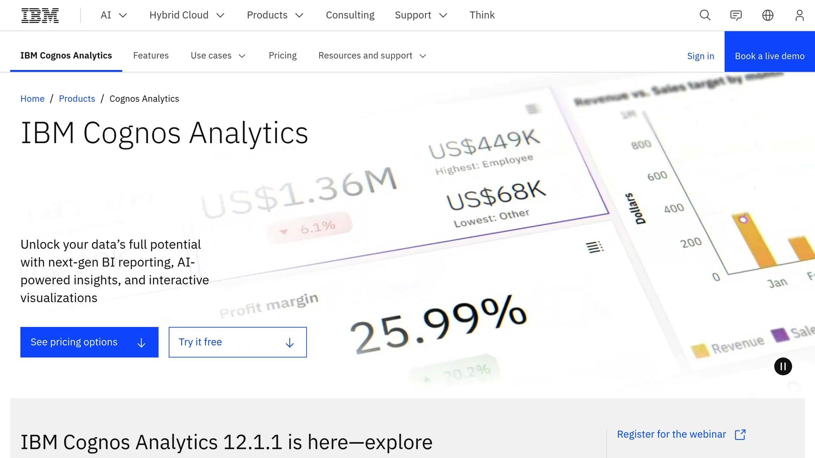Open the globe region selector icon
Image resolution: width=815 pixels, height=458 pixels.
pyautogui.click(x=768, y=15)
